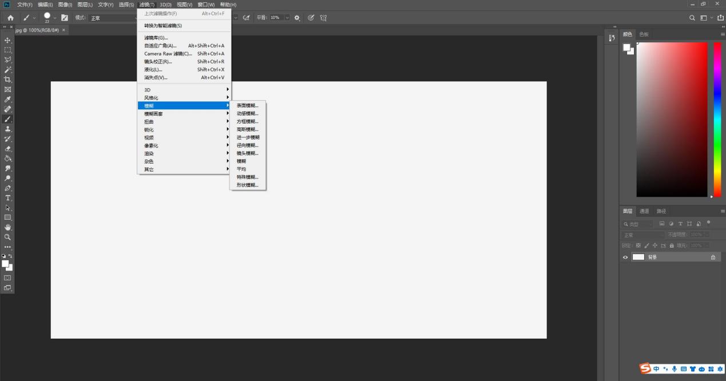Toggle lock transparent pixels in Layers panel
The height and width of the screenshot is (381, 726).
click(x=638, y=245)
